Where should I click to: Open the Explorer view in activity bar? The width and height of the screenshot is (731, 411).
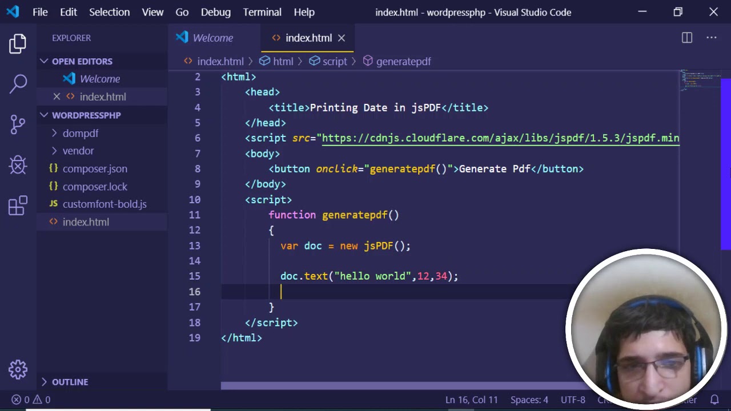coord(18,43)
